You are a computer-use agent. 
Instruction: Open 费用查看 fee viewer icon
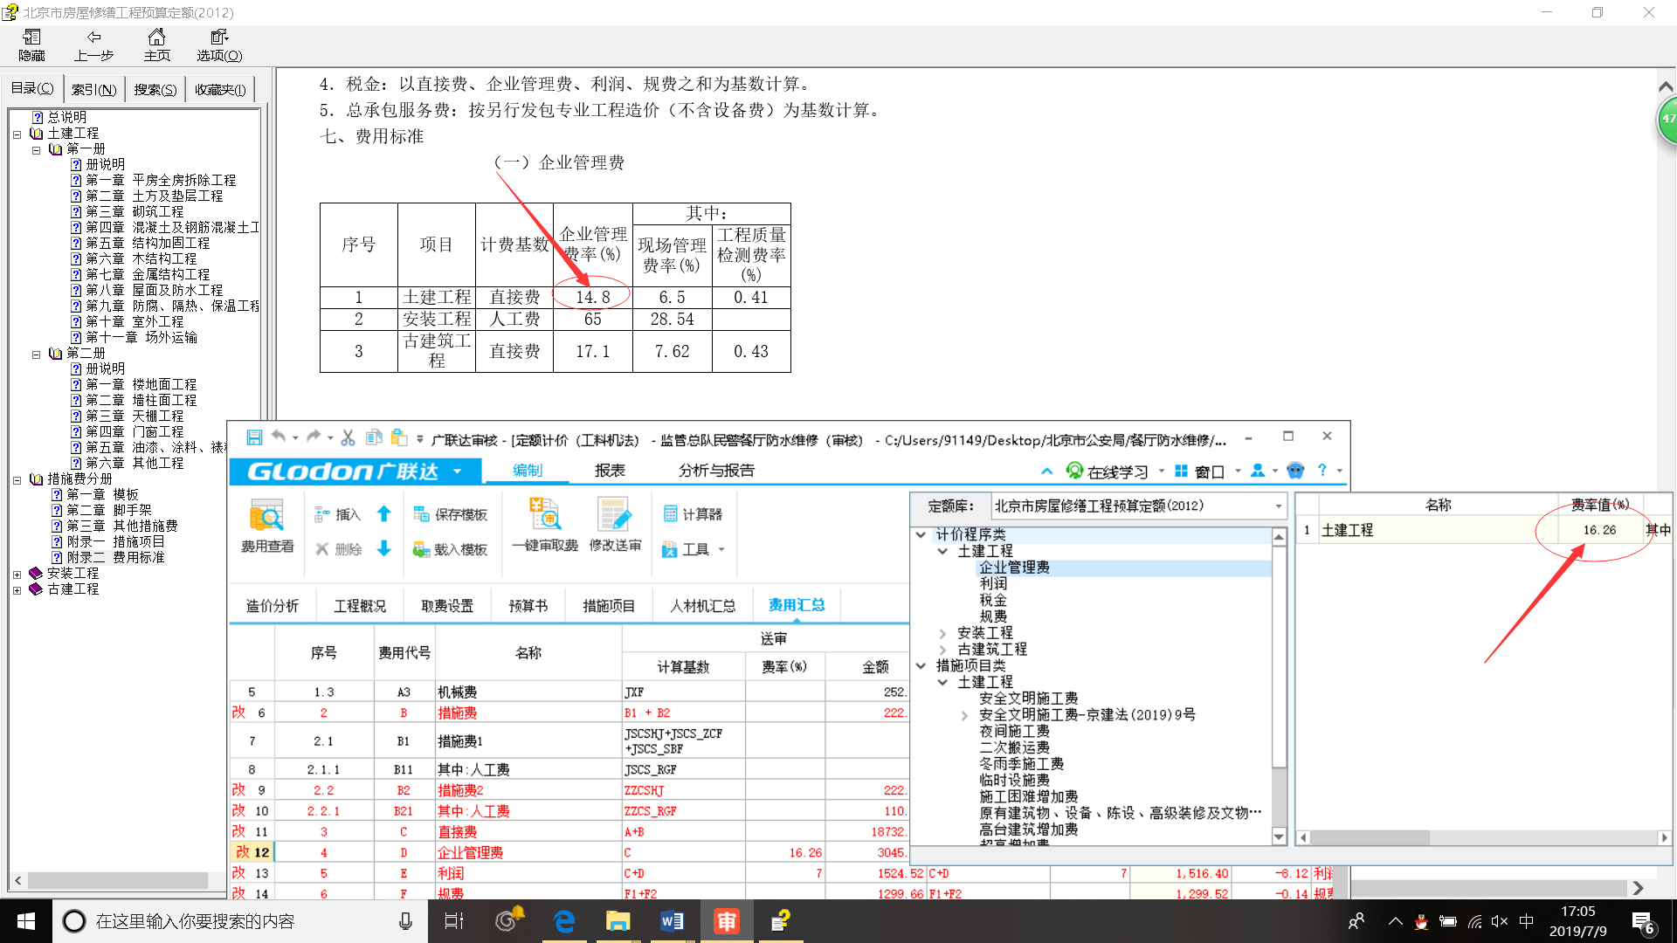[267, 526]
